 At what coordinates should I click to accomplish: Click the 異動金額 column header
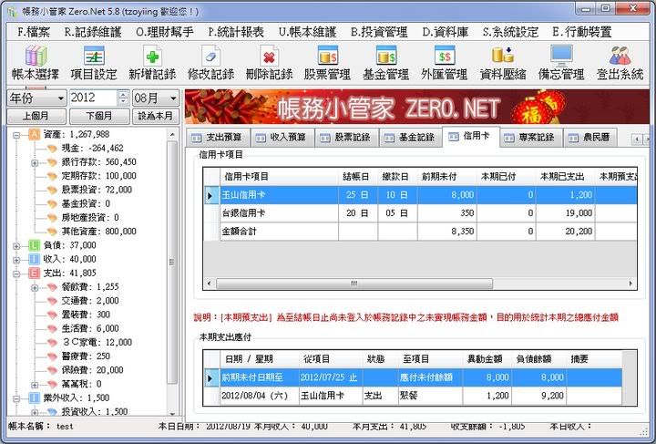[x=487, y=359]
